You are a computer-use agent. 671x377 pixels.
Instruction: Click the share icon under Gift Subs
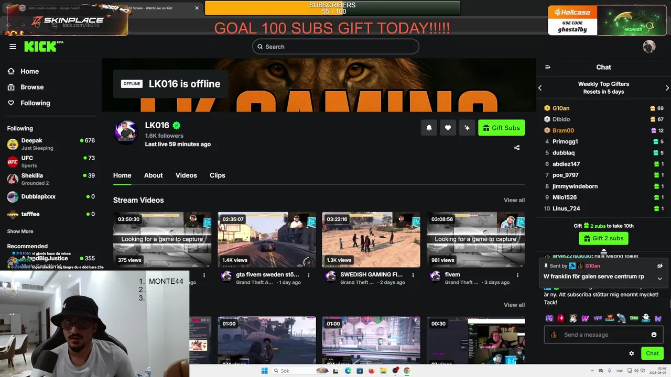point(517,148)
